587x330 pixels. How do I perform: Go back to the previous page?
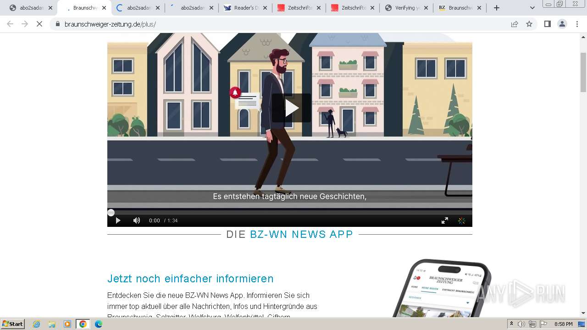coord(10,24)
